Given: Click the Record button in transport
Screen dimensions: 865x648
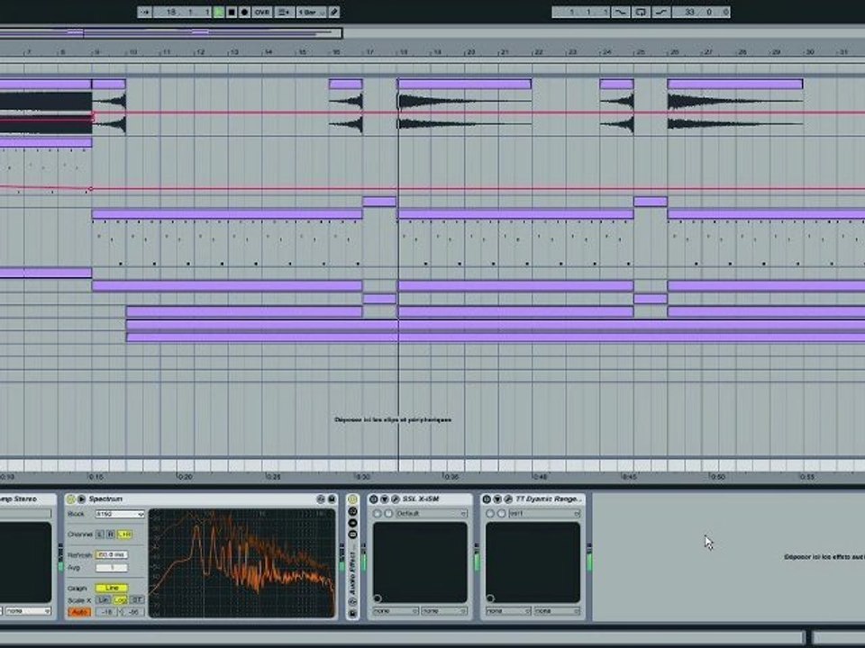Looking at the screenshot, I should pyautogui.click(x=244, y=12).
